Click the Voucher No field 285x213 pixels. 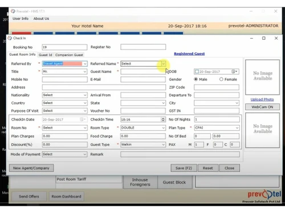143,111
